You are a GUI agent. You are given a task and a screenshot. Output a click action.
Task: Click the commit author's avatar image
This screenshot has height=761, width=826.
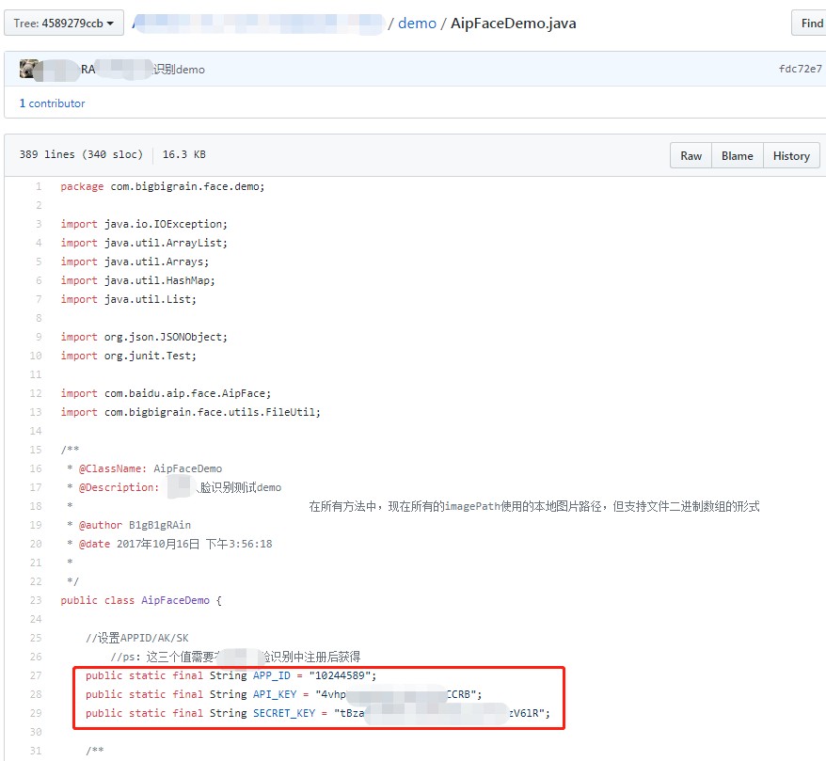(29, 69)
